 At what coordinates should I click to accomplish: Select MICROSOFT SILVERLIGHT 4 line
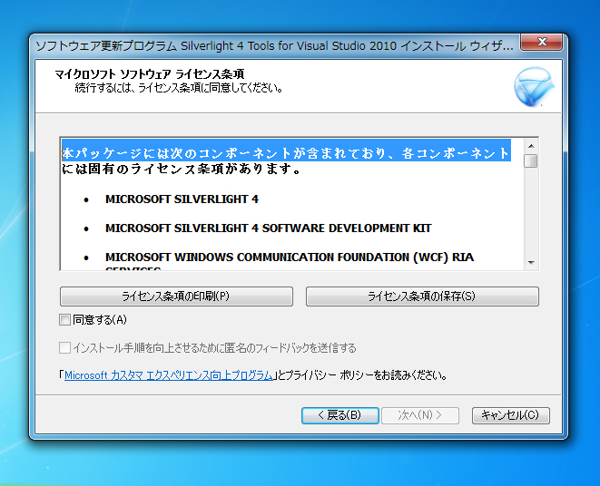click(182, 199)
